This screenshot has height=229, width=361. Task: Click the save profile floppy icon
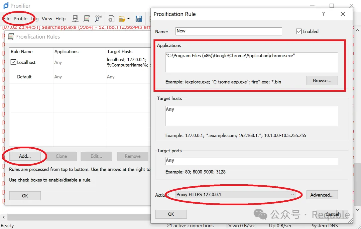(139, 19)
